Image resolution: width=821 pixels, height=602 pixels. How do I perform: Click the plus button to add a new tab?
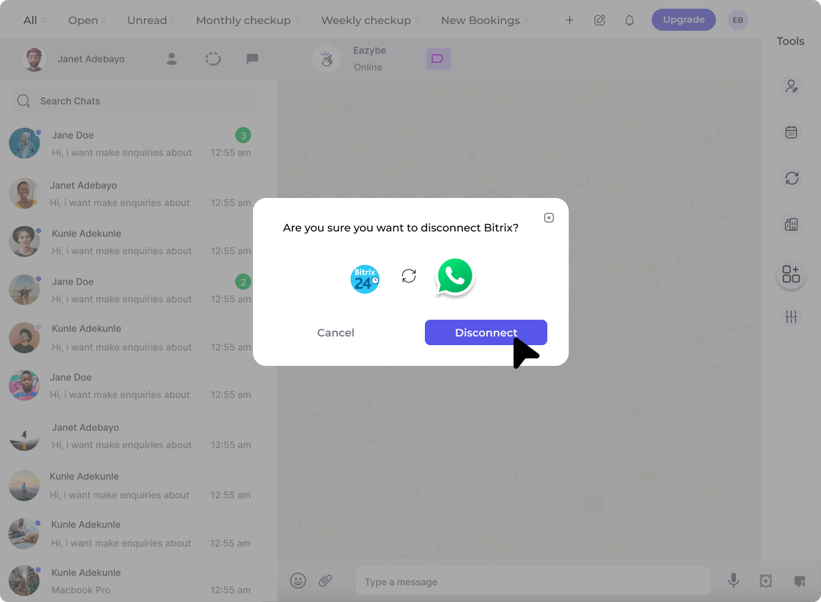pyautogui.click(x=569, y=20)
